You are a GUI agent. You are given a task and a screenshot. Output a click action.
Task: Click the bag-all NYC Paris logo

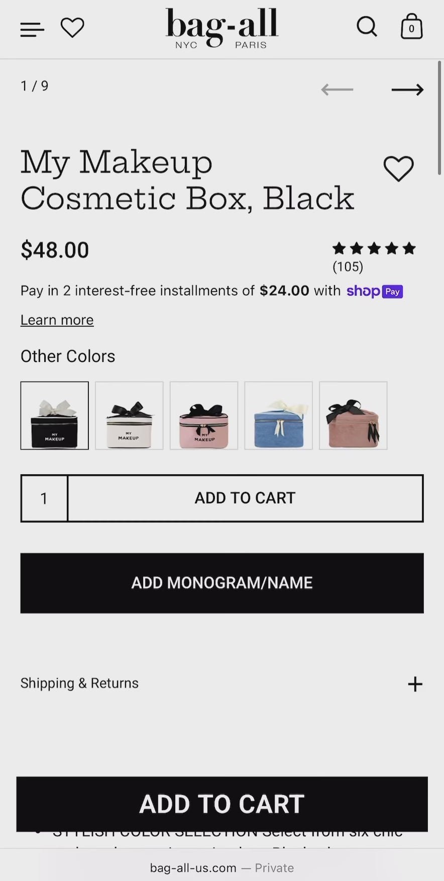pos(221,28)
